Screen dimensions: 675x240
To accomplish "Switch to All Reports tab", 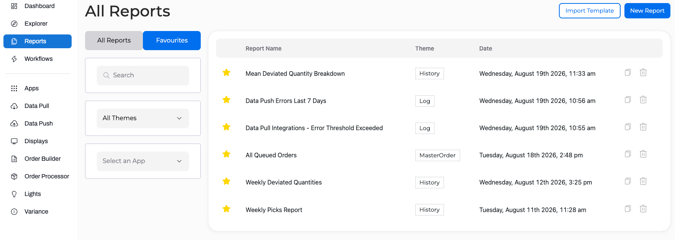I will click(x=114, y=41).
